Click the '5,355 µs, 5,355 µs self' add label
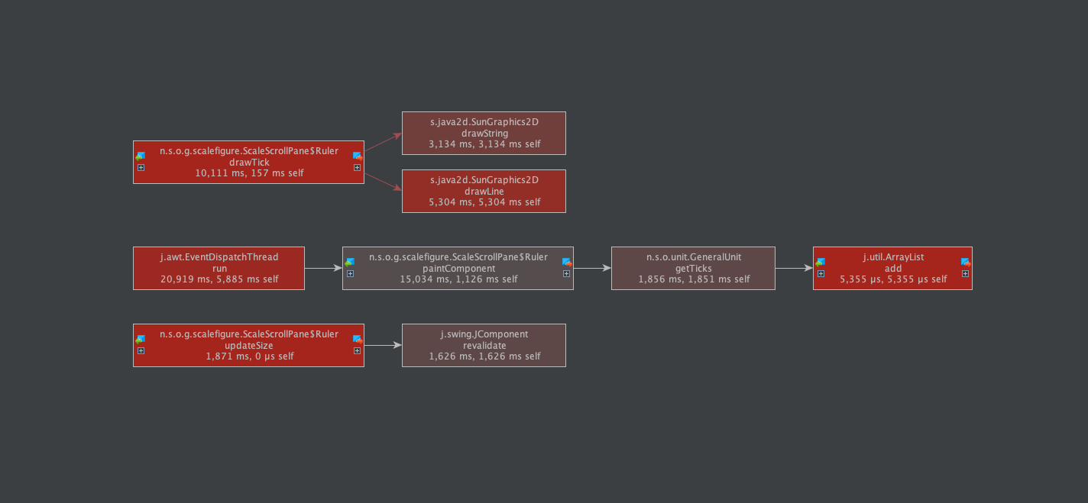This screenshot has width=1088, height=503. click(x=893, y=279)
